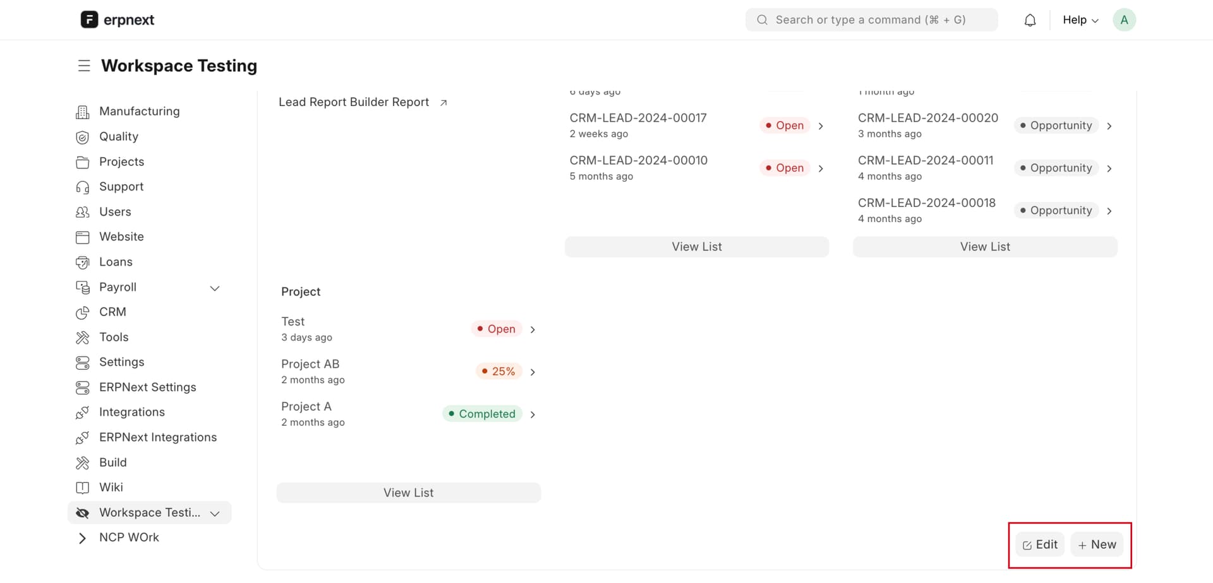Image resolution: width=1213 pixels, height=583 pixels.
Task: Click the Edit button
Action: pyautogui.click(x=1039, y=545)
